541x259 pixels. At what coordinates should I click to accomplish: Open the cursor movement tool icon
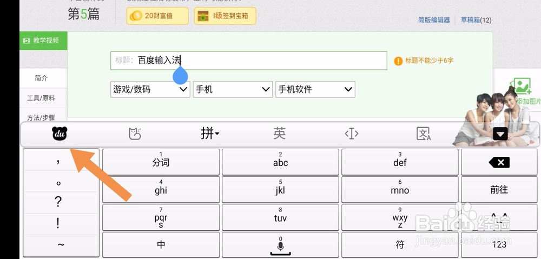point(352,134)
